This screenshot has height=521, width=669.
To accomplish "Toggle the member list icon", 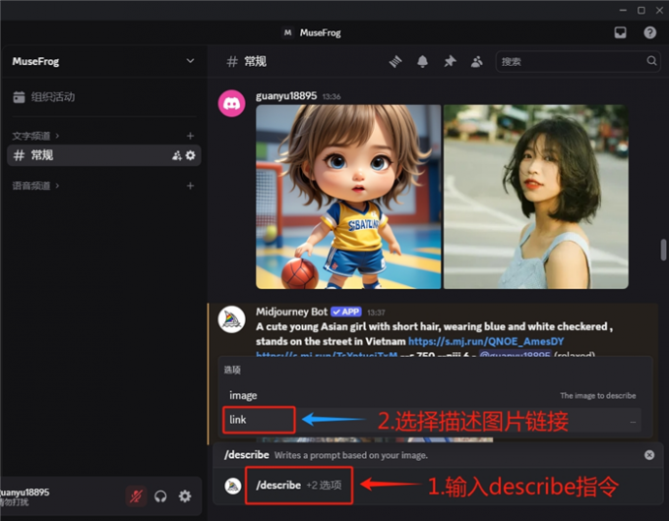I will coord(476,61).
